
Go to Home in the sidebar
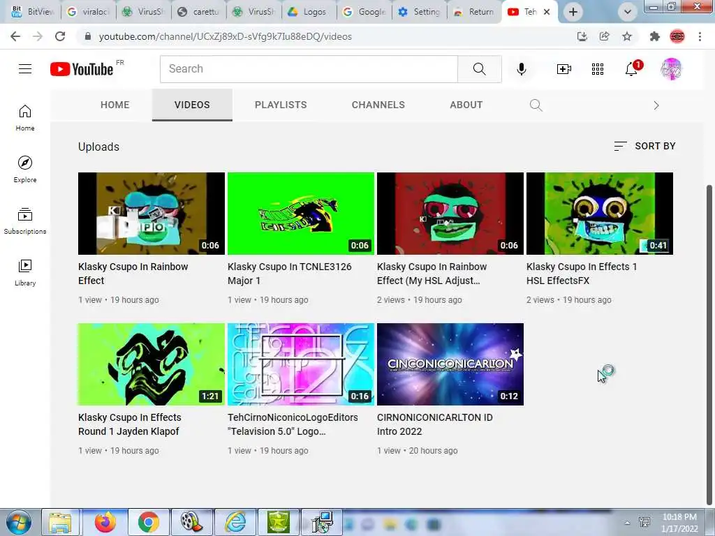(x=25, y=117)
